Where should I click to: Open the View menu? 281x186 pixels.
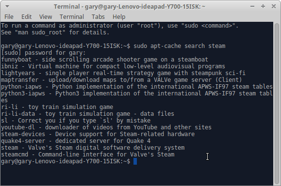pos(46,17)
